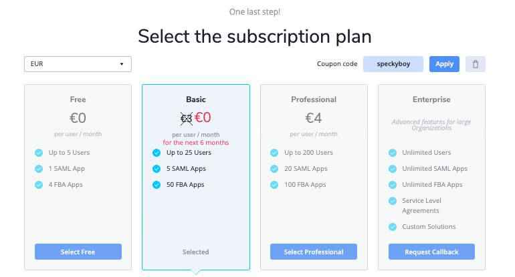Choose the Select Free button
Viewport: 515px width, 277px height.
78,252
